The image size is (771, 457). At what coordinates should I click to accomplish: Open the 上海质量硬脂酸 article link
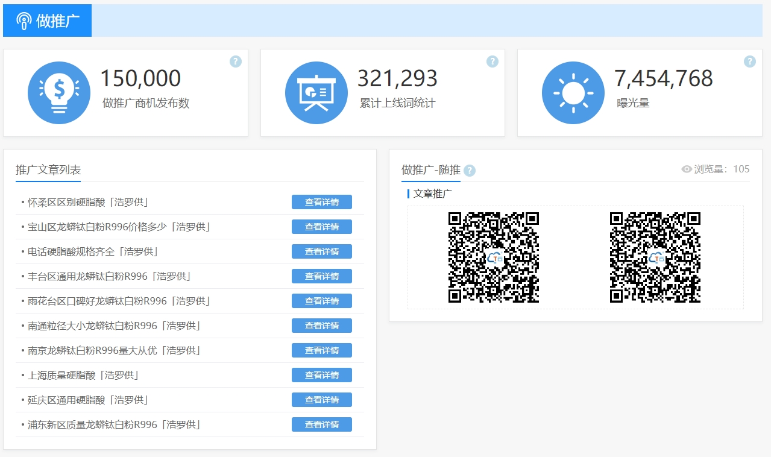83,375
